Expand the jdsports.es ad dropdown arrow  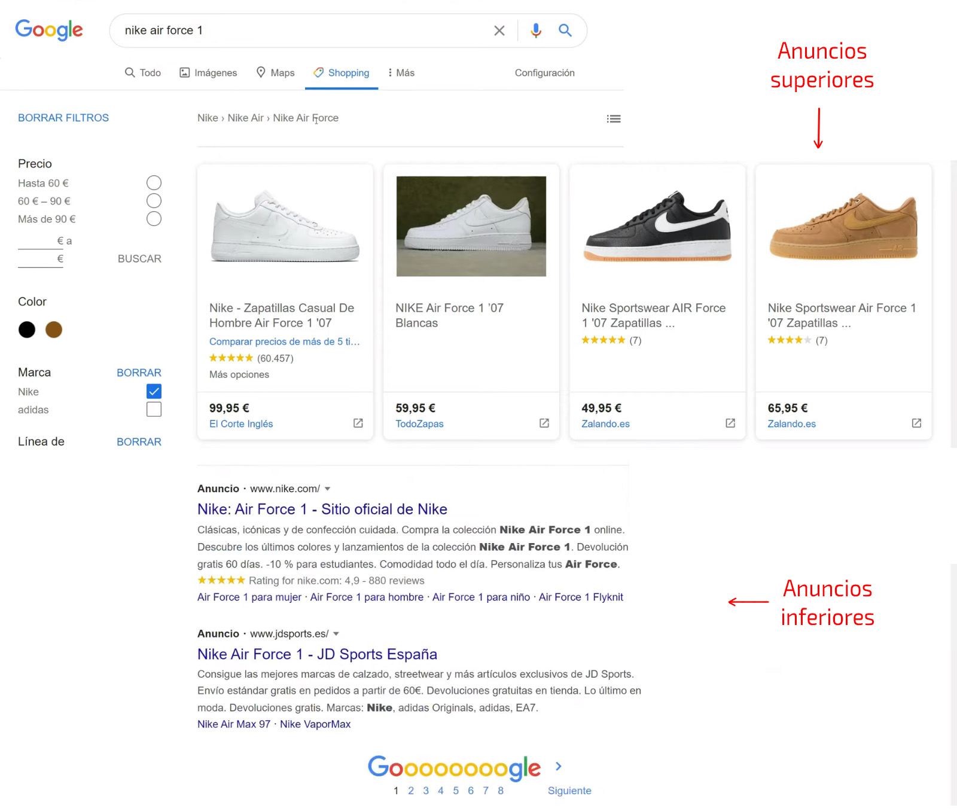[x=336, y=633]
